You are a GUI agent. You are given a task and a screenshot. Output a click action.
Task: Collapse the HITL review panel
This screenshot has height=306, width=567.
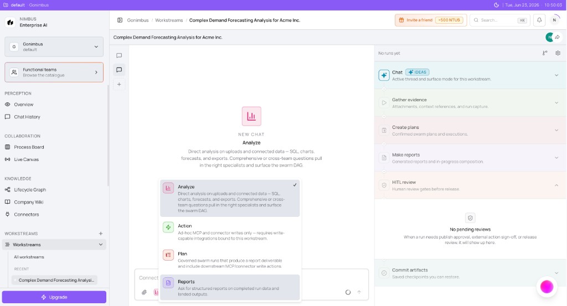556,185
